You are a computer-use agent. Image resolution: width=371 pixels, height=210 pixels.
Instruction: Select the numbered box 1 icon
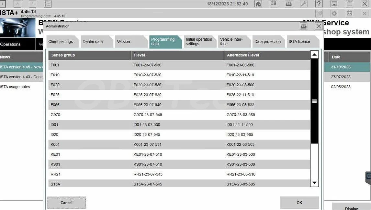2,4
